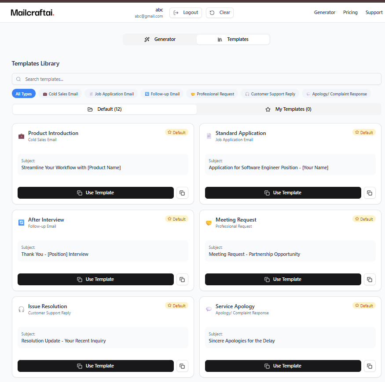Click the Default badge on Meeting Request card
Image resolution: width=385 pixels, height=382 pixels.
[364, 218]
